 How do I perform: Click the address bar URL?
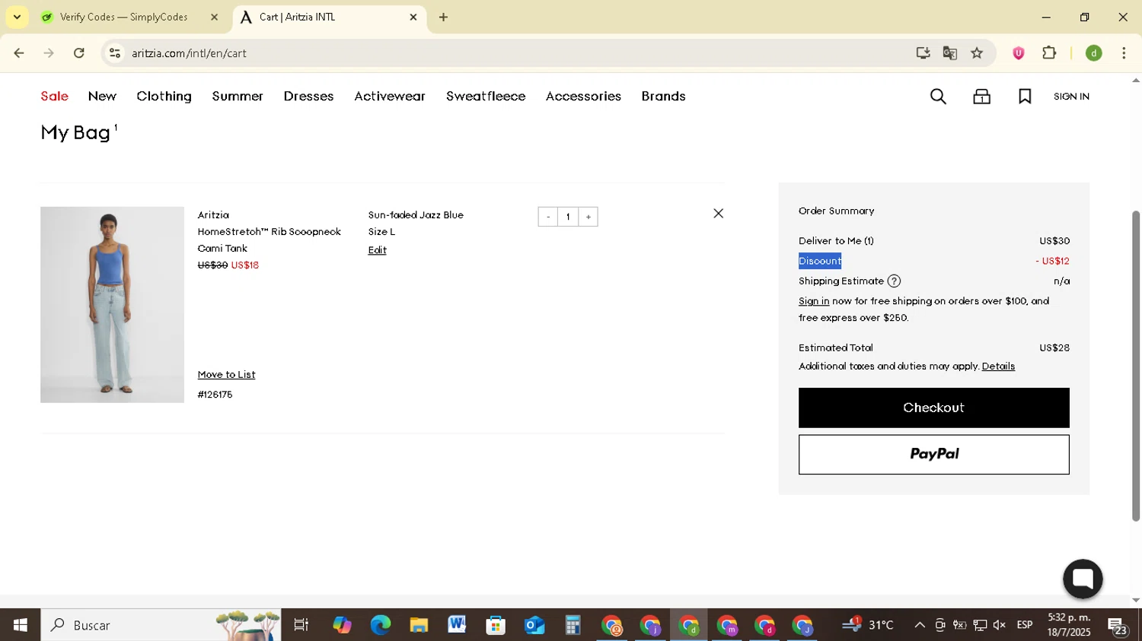point(189,53)
